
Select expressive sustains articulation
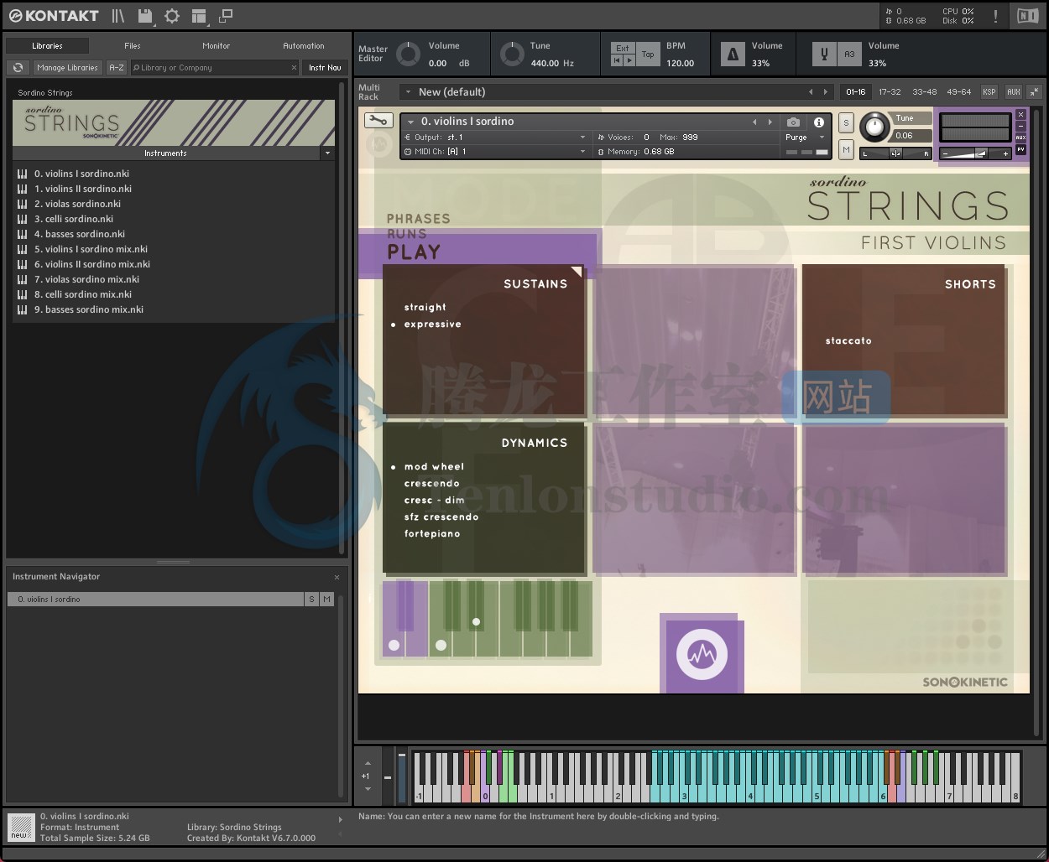433,325
